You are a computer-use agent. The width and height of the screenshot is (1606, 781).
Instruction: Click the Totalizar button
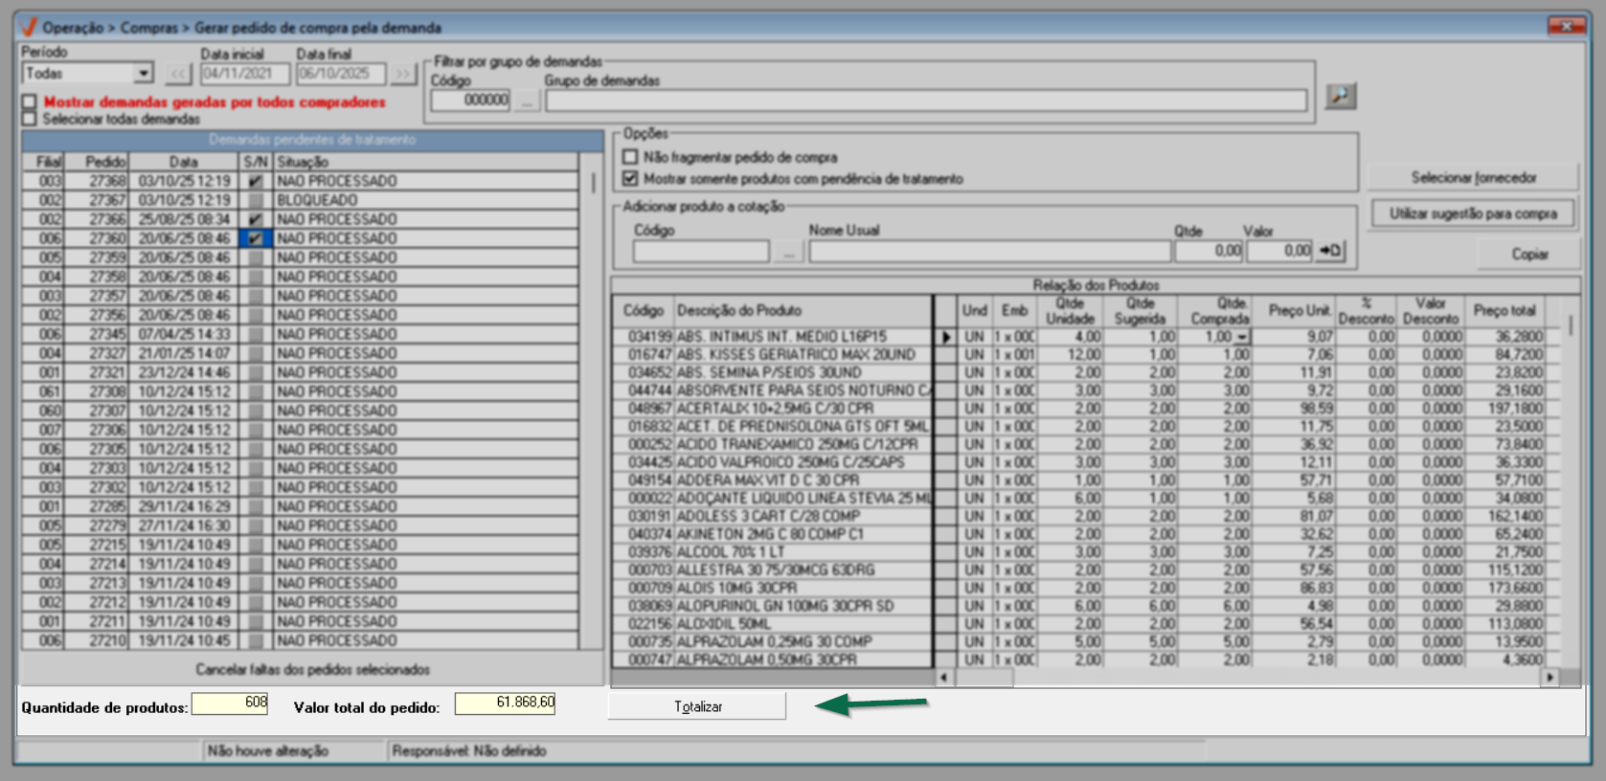(x=697, y=706)
